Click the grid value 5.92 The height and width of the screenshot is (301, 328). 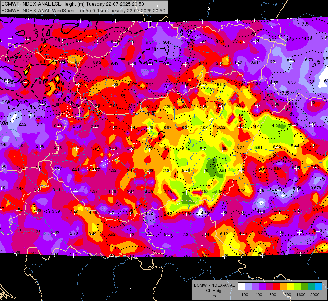[112, 234]
